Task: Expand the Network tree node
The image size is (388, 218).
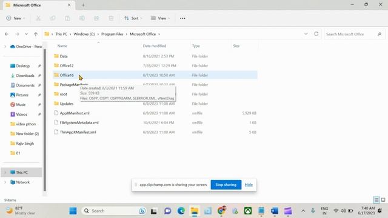Action: 5,182
